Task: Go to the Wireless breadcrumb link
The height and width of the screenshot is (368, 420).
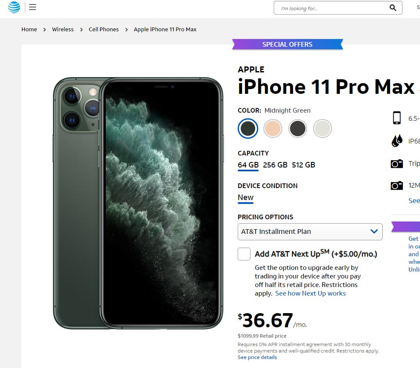Action: tap(63, 29)
